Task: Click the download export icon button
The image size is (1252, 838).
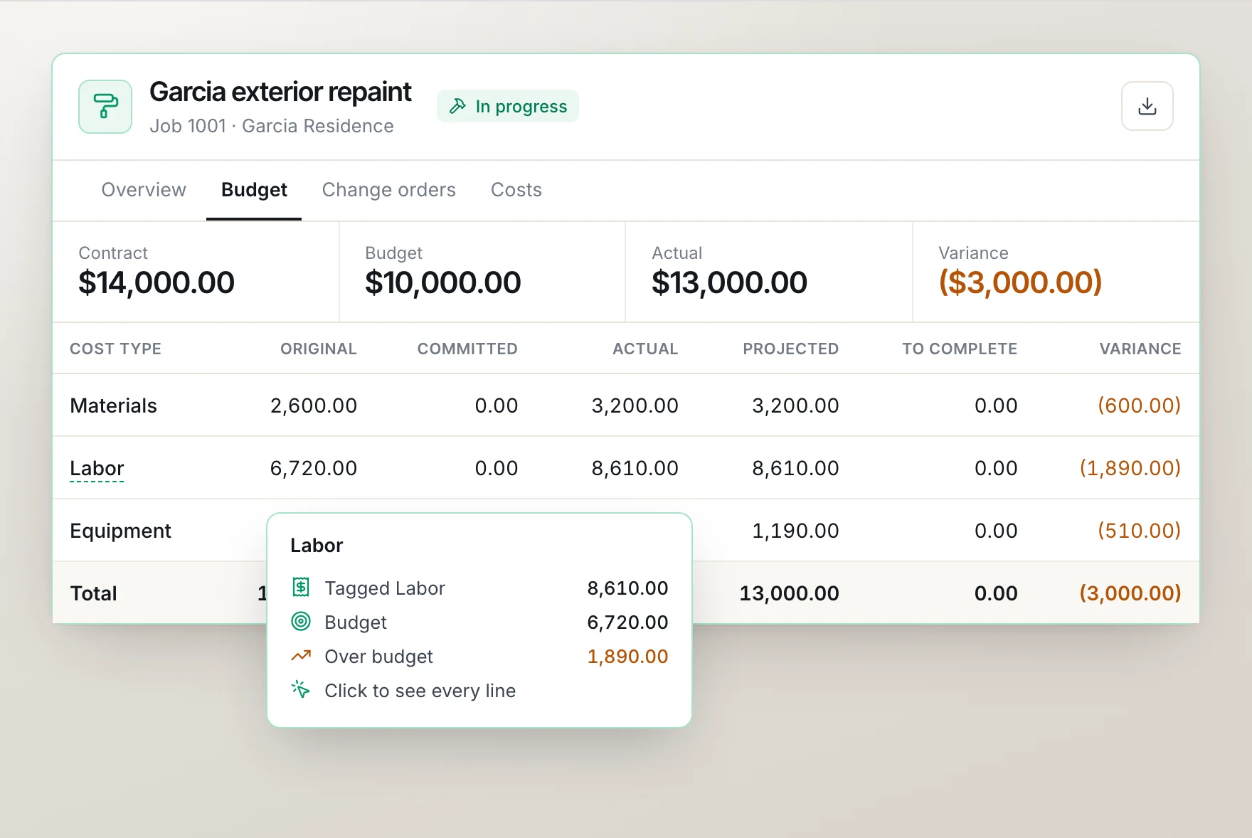Action: 1147,106
